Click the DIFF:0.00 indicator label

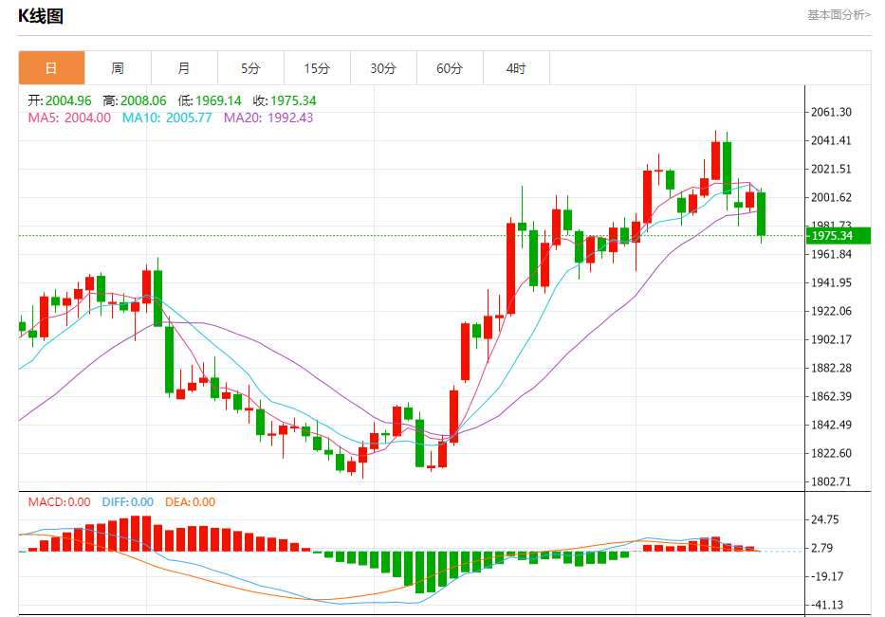pyautogui.click(x=127, y=502)
